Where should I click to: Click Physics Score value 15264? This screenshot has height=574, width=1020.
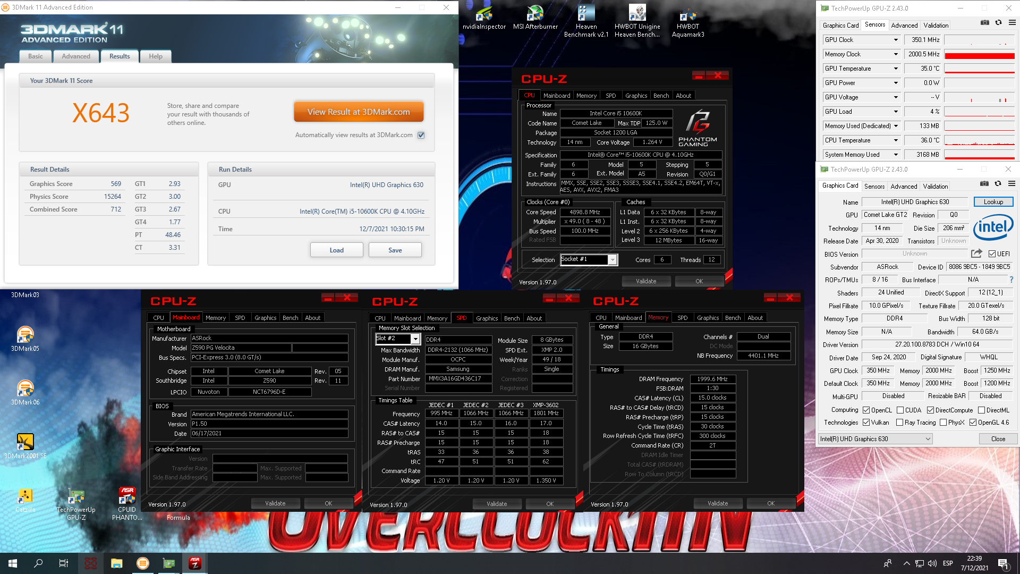point(112,197)
